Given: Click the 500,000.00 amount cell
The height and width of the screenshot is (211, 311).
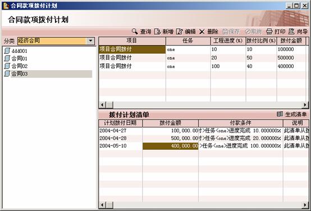Looking at the screenshot, I should point(170,138).
